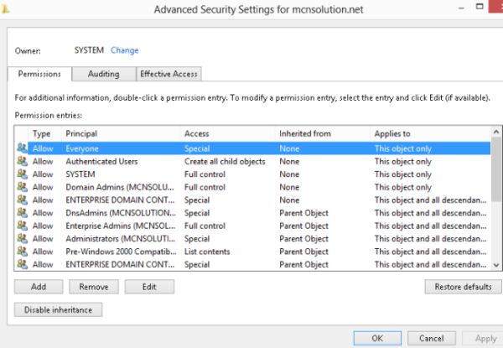
Task: Select the Enterprise Admins (MCNSOL... entry
Action: [253, 226]
